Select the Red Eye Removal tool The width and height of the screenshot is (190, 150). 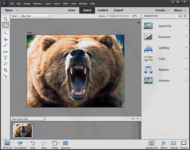(6, 39)
